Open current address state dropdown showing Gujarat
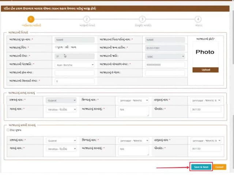The image size is (234, 176). click(61, 100)
